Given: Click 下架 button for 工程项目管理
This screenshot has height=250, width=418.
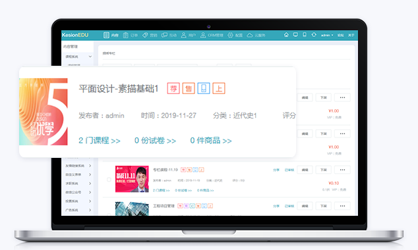Looking at the screenshot, I should (x=323, y=206).
